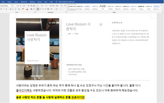Apply Heading 1 style

coord(87,7)
